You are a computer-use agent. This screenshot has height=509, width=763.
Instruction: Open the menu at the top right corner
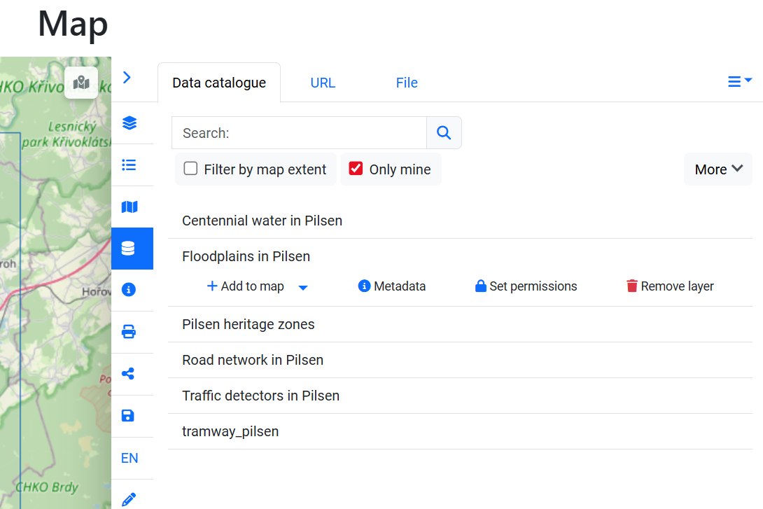(x=739, y=81)
